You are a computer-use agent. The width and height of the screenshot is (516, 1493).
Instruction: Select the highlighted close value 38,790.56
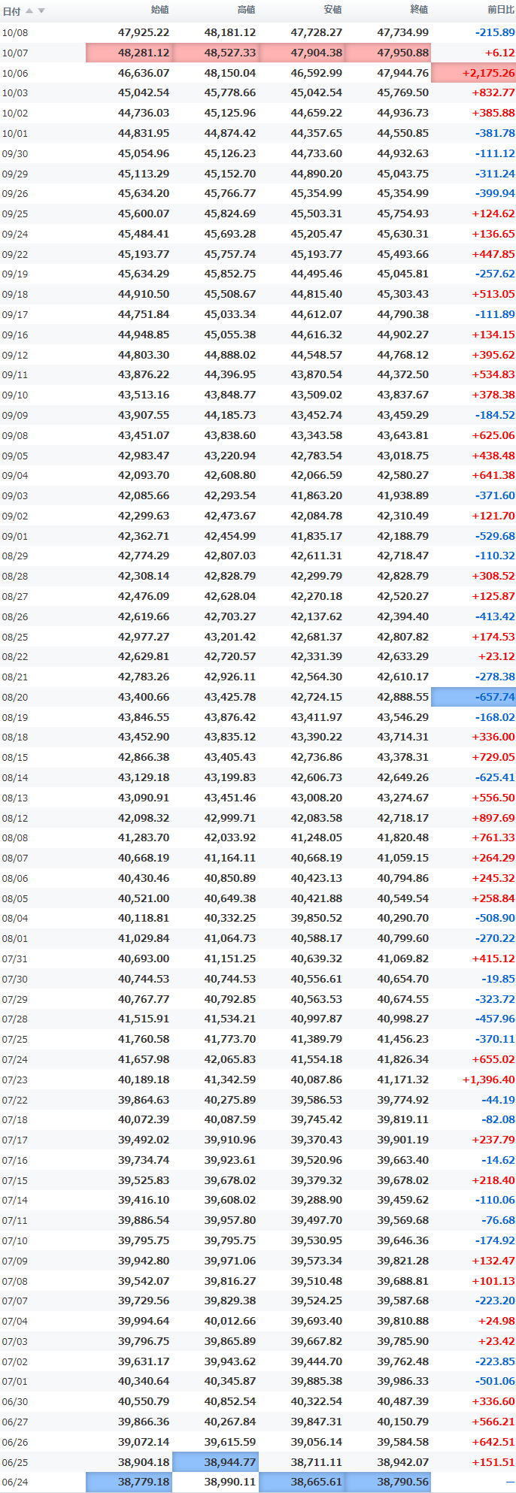coord(388,1482)
